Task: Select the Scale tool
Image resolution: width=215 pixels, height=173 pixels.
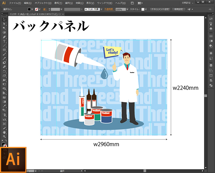Action: pyautogui.click(x=4, y=76)
